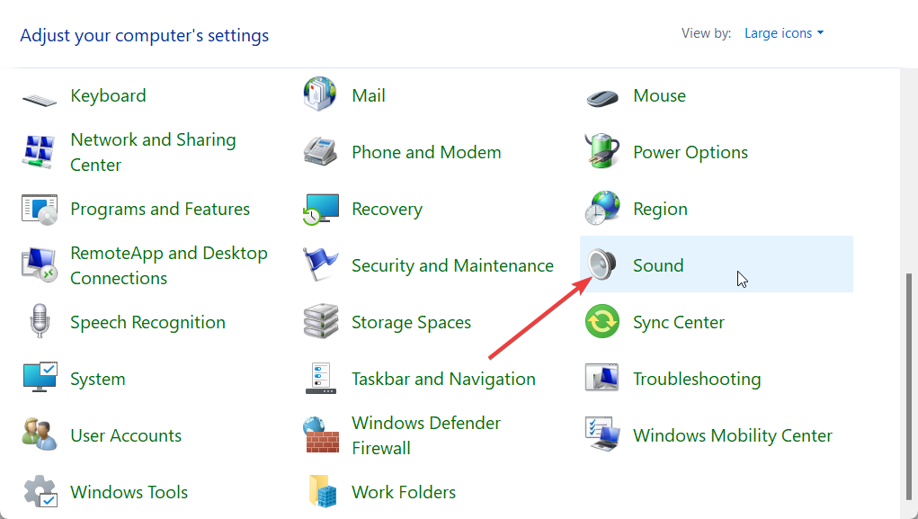Image resolution: width=918 pixels, height=519 pixels.
Task: Select the Mouse icon
Action: tap(602, 98)
